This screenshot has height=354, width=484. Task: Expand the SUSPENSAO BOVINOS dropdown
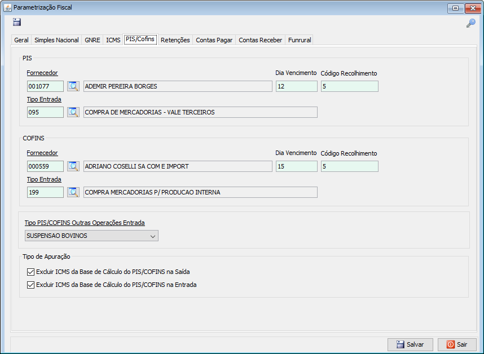152,236
